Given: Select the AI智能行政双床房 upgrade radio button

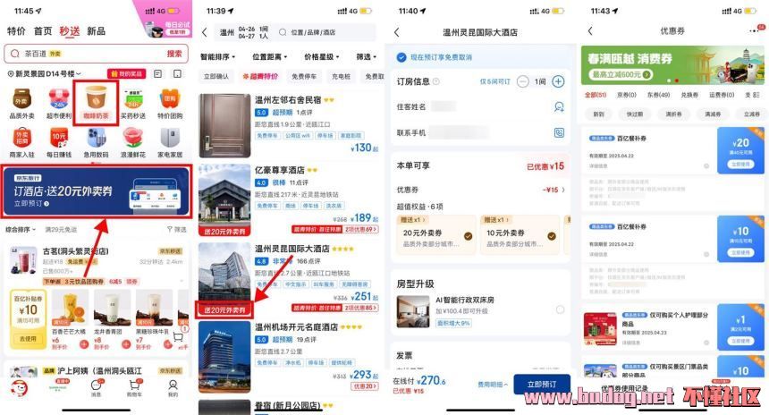Looking at the screenshot, I should pyautogui.click(x=560, y=309).
